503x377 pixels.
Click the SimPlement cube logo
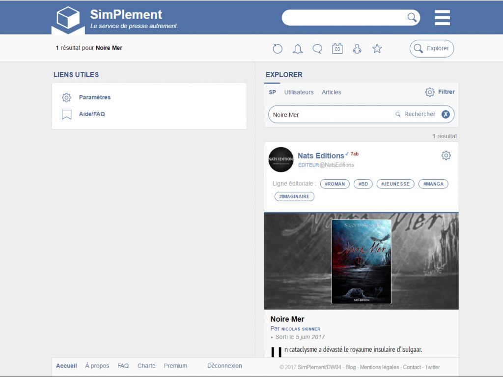68,20
